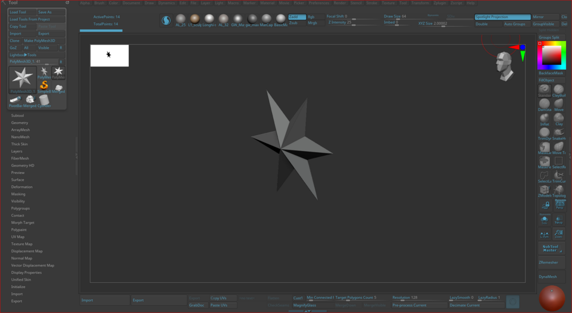Viewport: 572px width, 313px height.
Task: Enable Mrgb mode
Action: [x=315, y=23]
